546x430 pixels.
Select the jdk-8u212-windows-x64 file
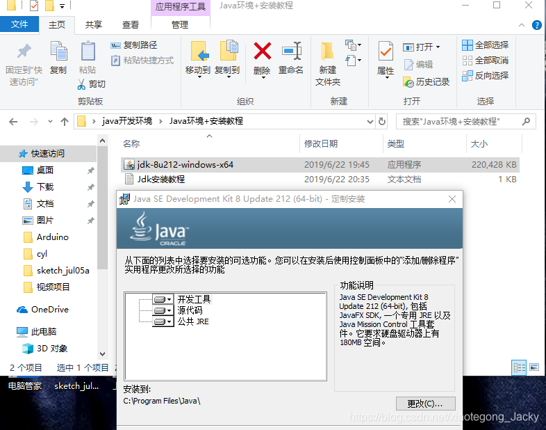pos(320,165)
